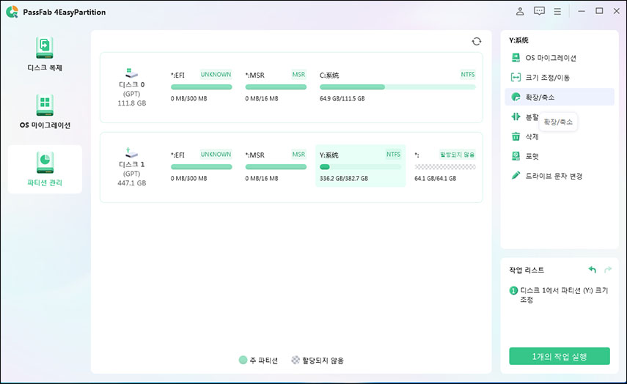Screen dimensions: 627x384
Task: Click the 할당되지 않음 tag on Disk 1
Action: (x=457, y=154)
